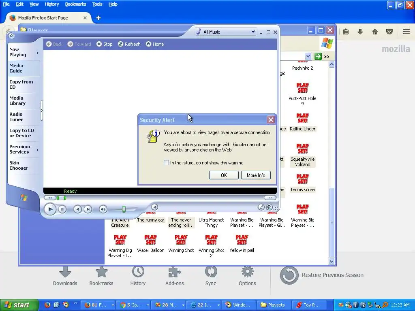Stop playback in Media Player
The image size is (415, 311).
click(62, 209)
